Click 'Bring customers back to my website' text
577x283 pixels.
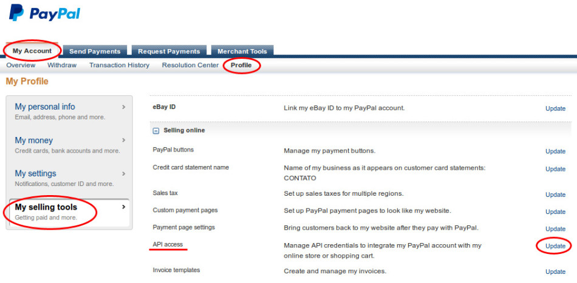pyautogui.click(x=381, y=228)
